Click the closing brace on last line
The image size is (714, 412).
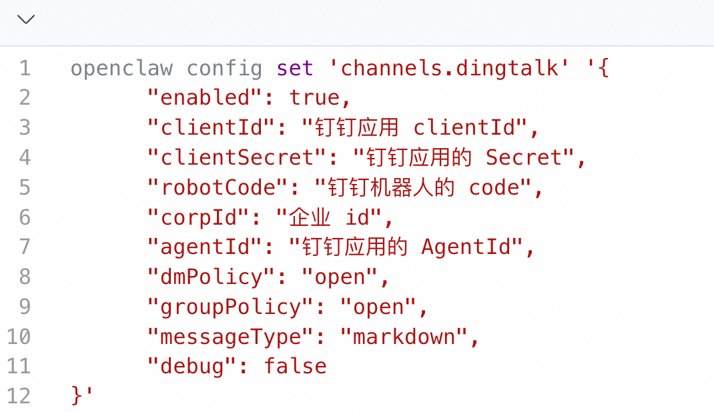(x=76, y=395)
